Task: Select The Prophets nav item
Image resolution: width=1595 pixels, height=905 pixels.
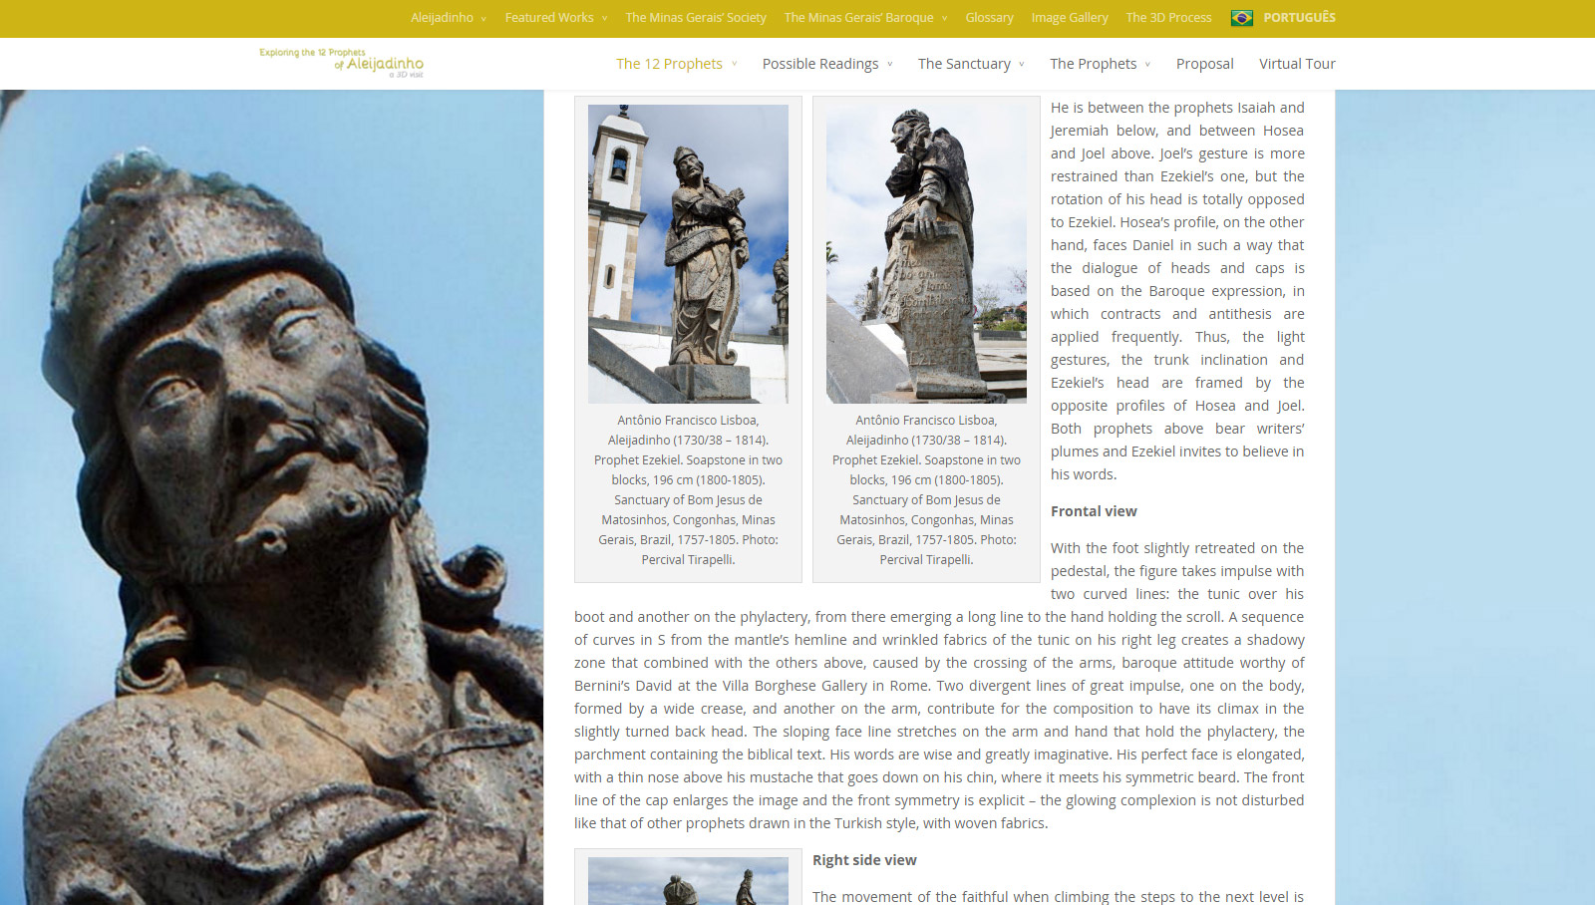Action: (1093, 64)
